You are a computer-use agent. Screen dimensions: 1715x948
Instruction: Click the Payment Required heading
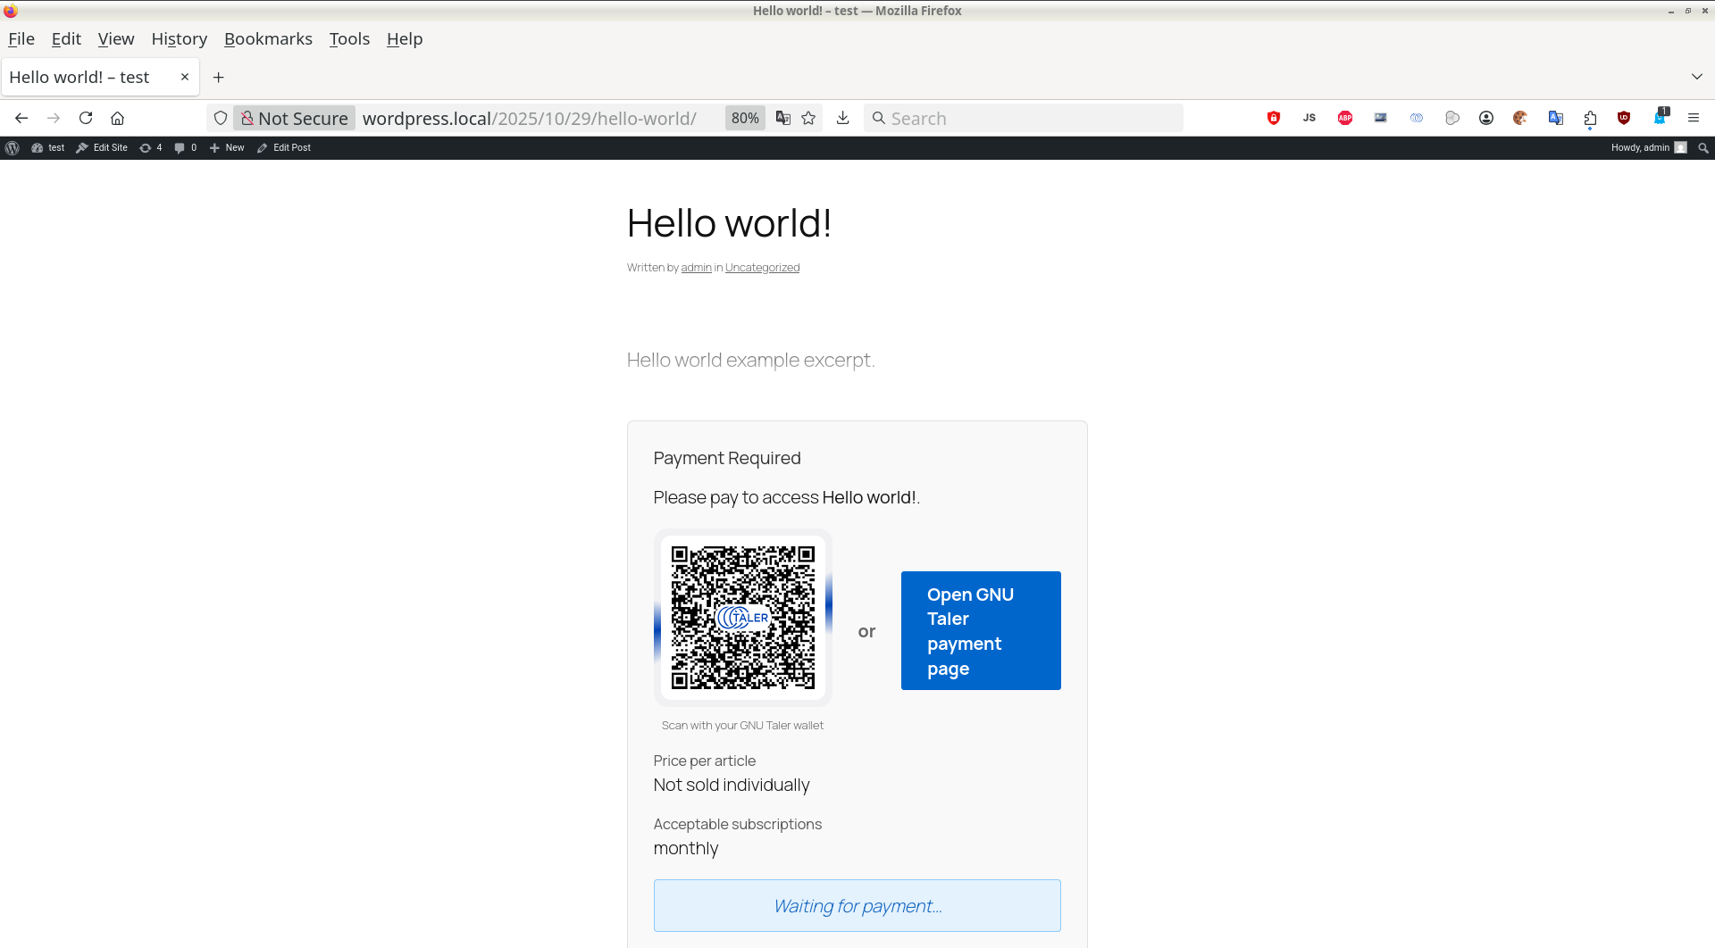coord(727,458)
